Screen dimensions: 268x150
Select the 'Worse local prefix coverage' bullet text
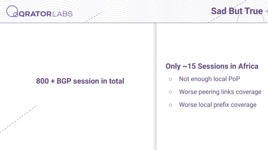218,105
